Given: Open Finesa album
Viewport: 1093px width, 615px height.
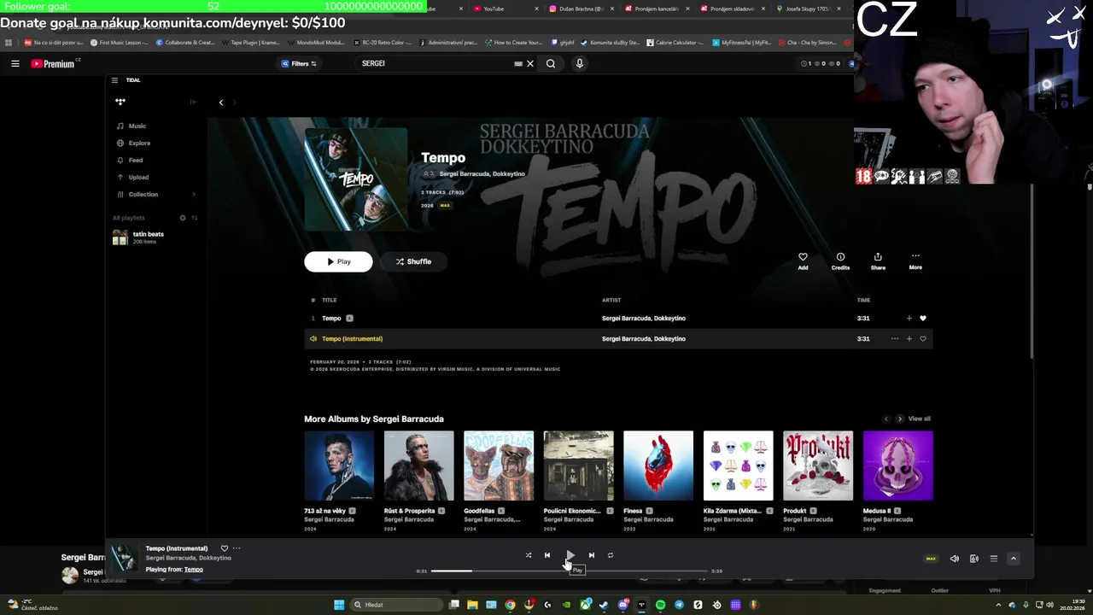Looking at the screenshot, I should point(658,466).
